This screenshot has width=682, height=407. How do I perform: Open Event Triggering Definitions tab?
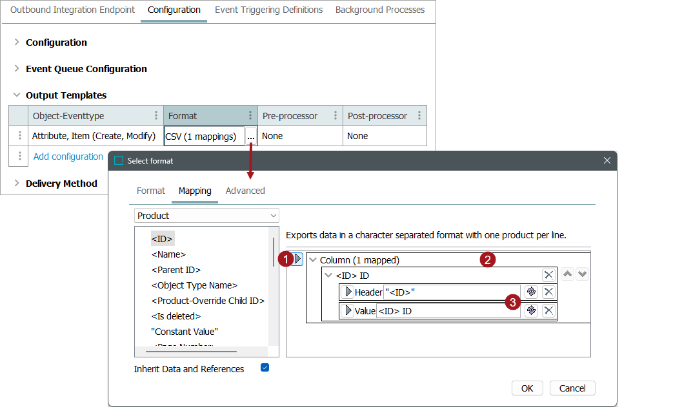(268, 10)
